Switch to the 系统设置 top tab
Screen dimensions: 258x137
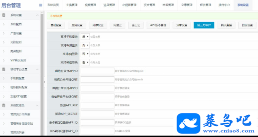(x=243, y=5)
